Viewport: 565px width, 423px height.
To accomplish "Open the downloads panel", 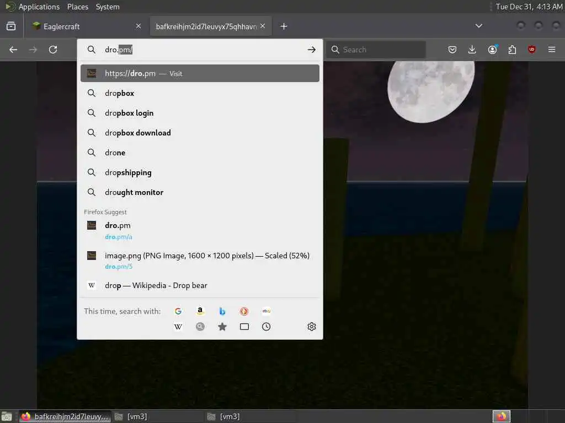I will (x=472, y=50).
